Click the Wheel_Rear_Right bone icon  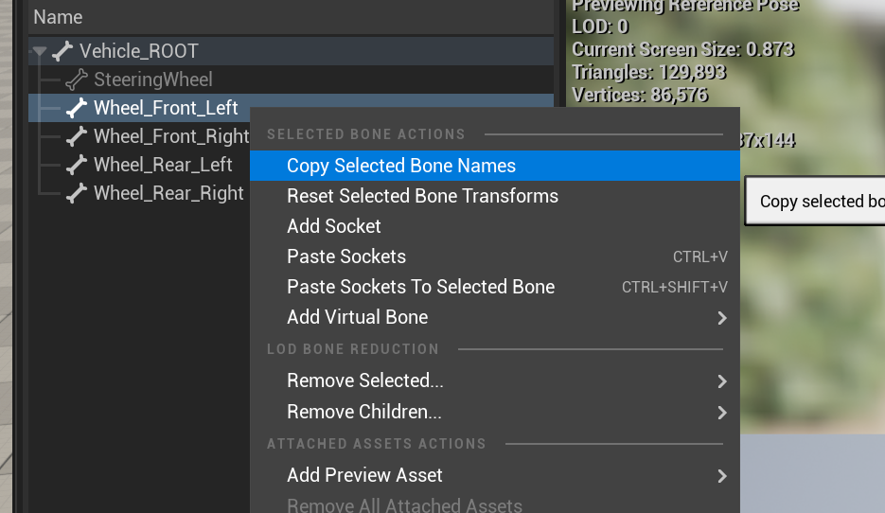77,193
